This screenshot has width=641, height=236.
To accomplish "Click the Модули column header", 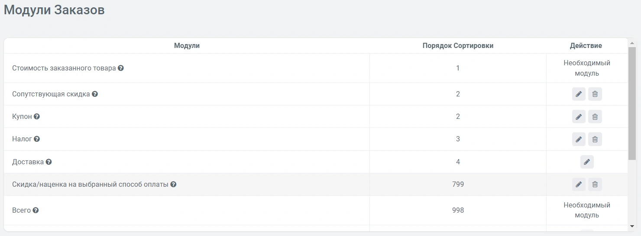I will point(187,46).
